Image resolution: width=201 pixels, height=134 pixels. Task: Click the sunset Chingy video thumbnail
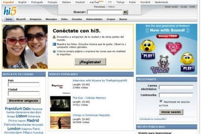pos(60,121)
